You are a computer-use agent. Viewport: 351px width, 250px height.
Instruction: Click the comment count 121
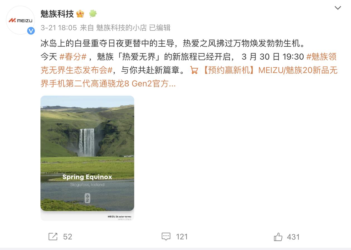pyautogui.click(x=182, y=237)
